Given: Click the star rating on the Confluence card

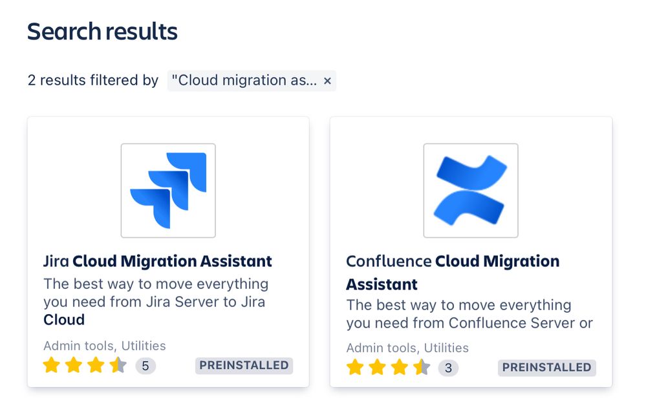Looking at the screenshot, I should (388, 367).
